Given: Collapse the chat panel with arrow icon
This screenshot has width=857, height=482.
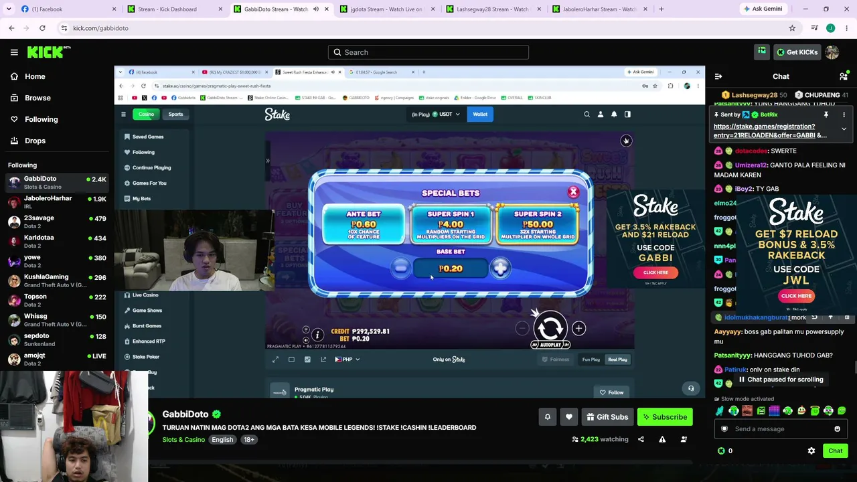Looking at the screenshot, I should (x=718, y=76).
